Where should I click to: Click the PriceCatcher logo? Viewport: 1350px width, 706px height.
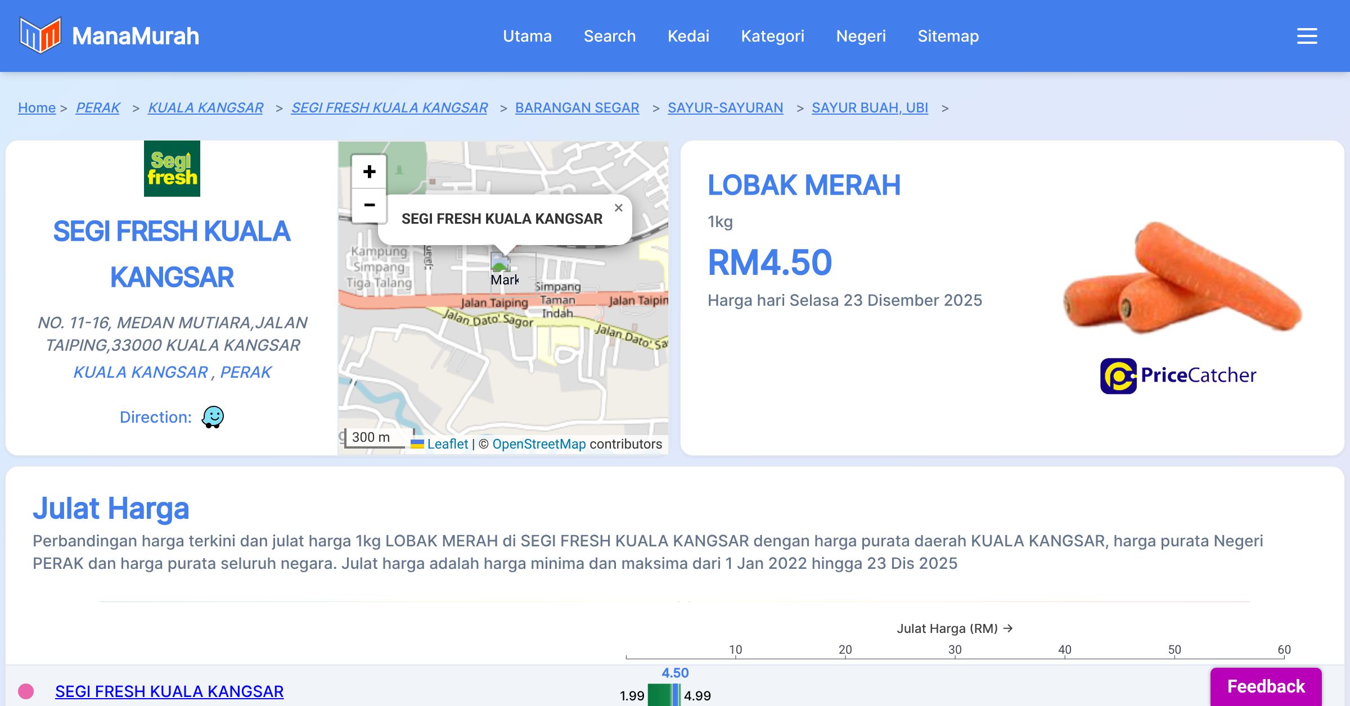point(1178,375)
